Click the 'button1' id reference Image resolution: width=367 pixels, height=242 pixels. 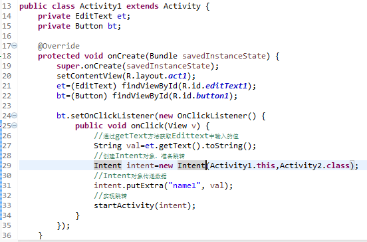pyautogui.click(x=212, y=96)
